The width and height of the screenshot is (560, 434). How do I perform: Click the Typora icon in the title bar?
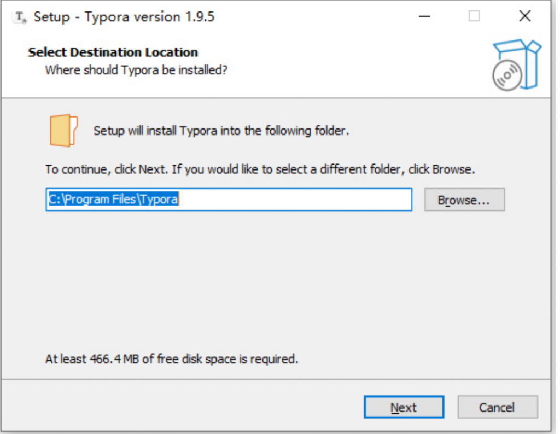[20, 17]
